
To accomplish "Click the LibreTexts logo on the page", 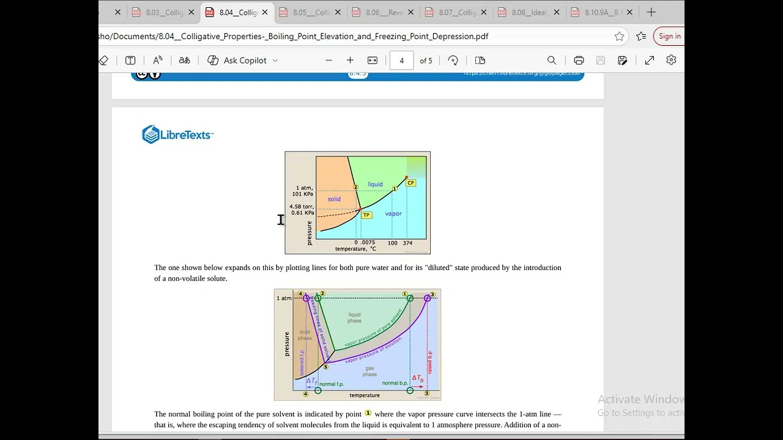I will click(177, 134).
